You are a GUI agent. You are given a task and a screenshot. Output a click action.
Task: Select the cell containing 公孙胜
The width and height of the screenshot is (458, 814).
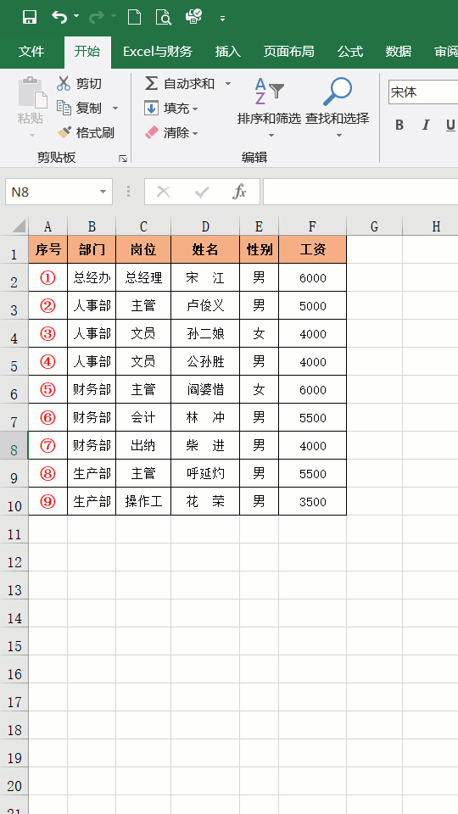coord(205,362)
